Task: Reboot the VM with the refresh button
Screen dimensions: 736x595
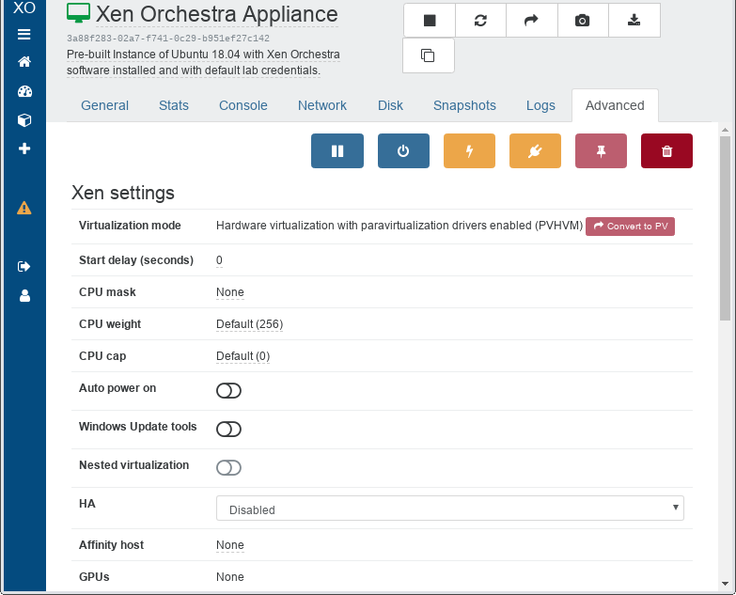Action: coord(480,20)
